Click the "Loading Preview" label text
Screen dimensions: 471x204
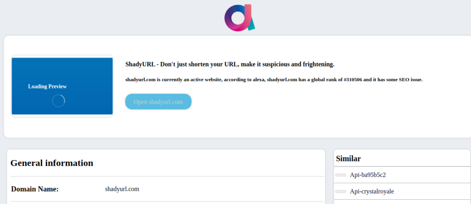pos(48,86)
